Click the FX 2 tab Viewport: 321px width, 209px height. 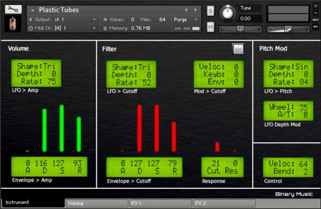click(x=224, y=203)
